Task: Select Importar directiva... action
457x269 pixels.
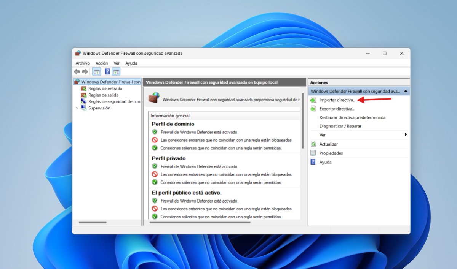Action: tap(337, 100)
